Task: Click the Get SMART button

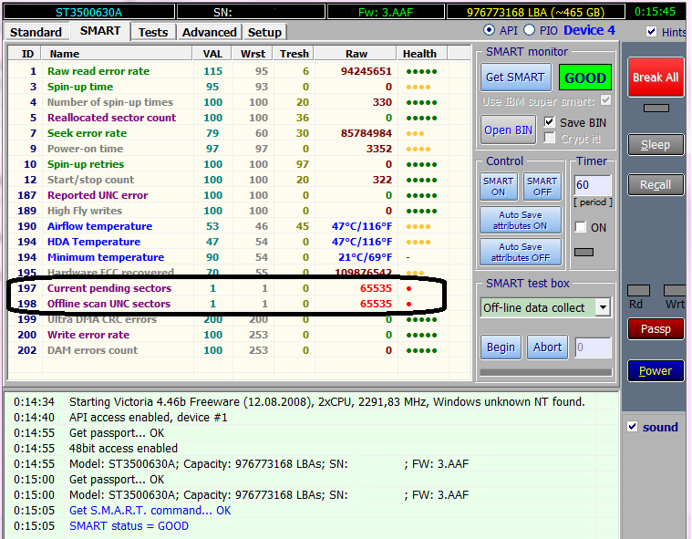Action: (x=515, y=78)
